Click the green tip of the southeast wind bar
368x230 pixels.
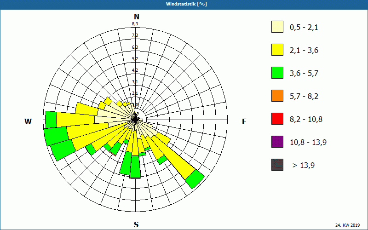coord(195,179)
